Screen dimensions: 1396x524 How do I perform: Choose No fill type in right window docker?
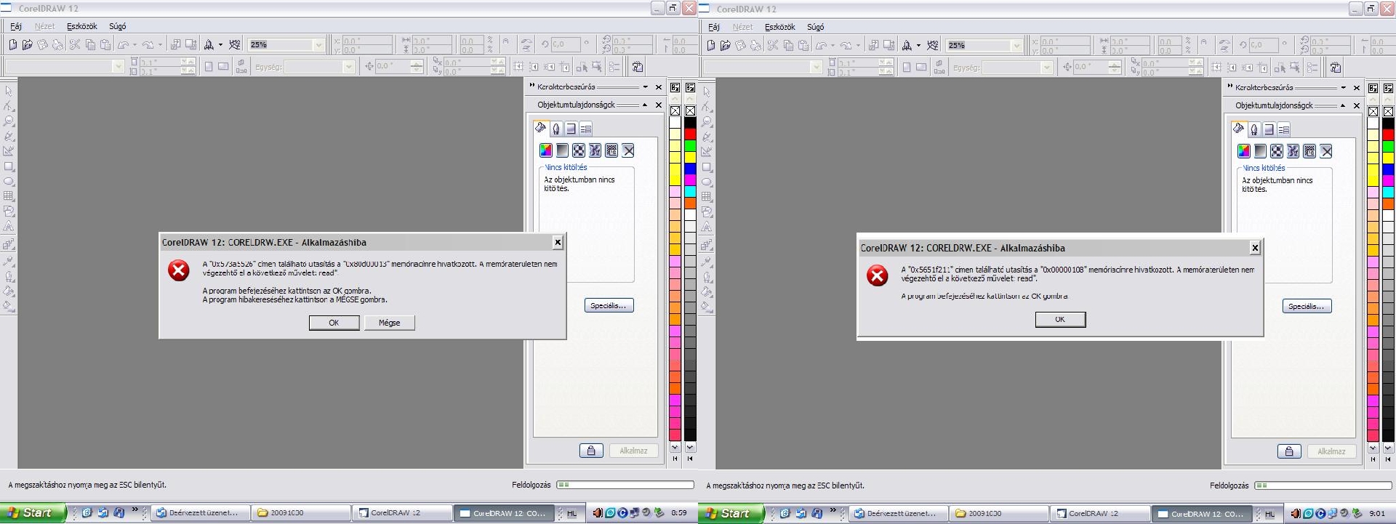point(1326,151)
